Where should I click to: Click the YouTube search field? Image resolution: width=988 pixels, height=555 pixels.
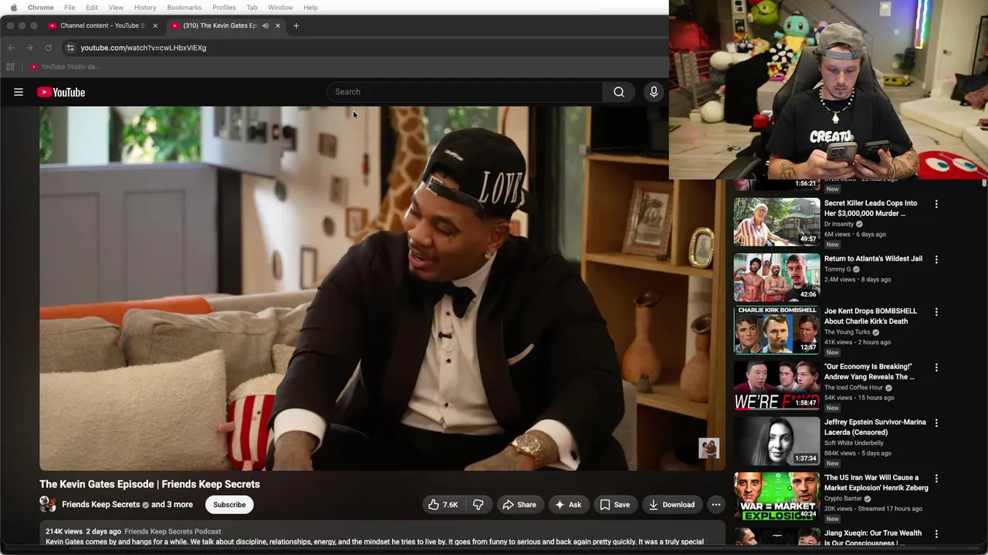click(465, 92)
